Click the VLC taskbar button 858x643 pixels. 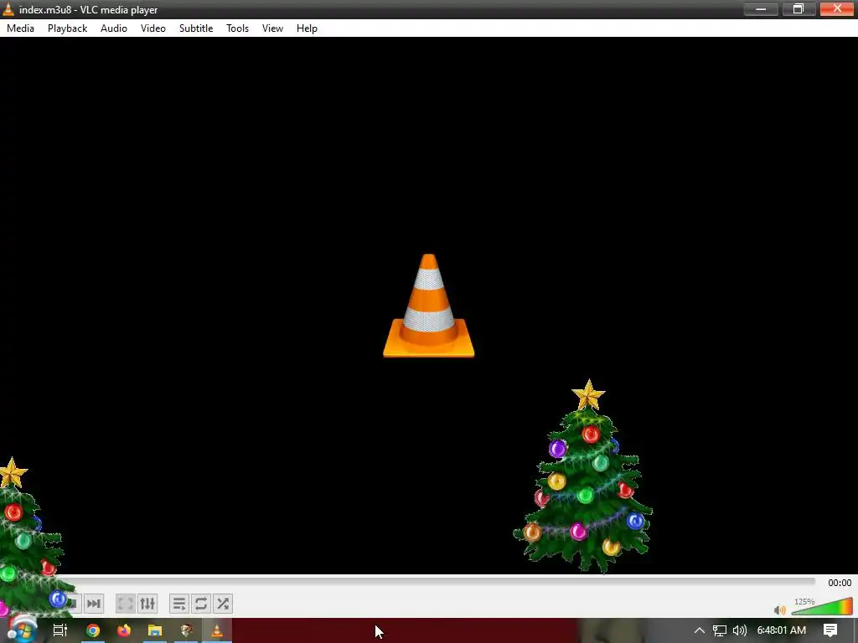click(217, 630)
